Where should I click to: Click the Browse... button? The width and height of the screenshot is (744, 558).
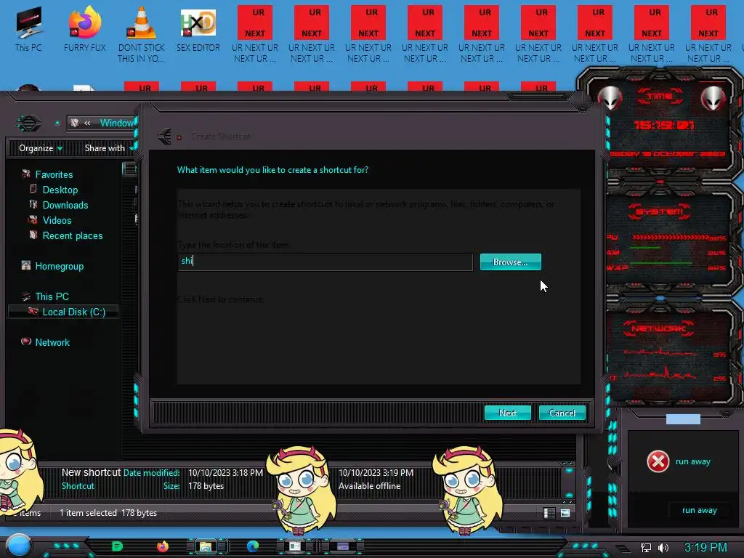[510, 262]
